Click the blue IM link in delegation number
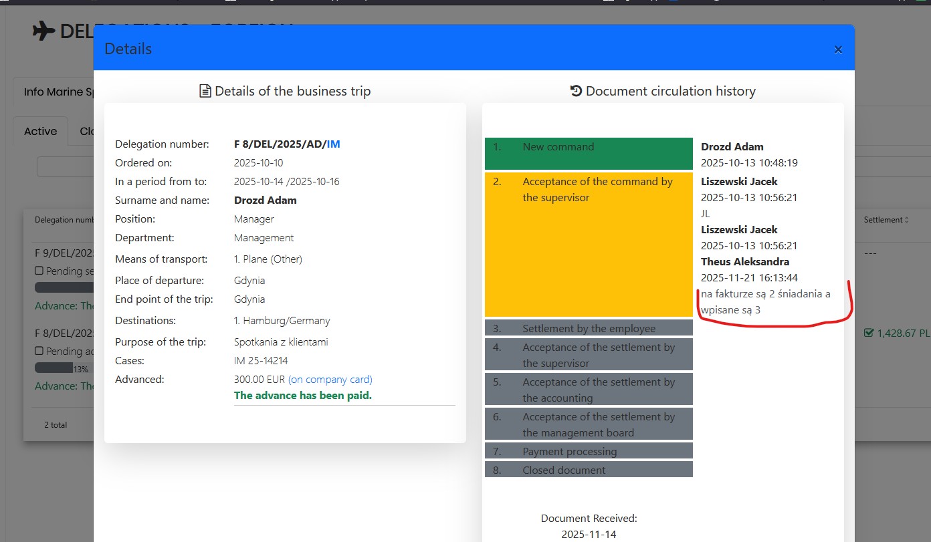931x542 pixels. (333, 144)
